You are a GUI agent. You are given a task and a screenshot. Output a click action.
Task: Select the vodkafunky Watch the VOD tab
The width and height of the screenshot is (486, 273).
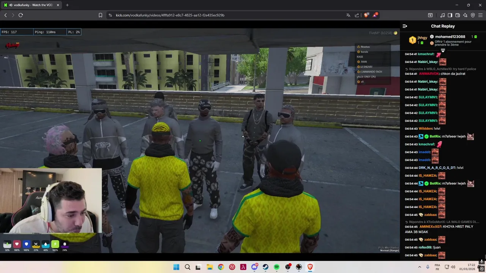point(32,5)
